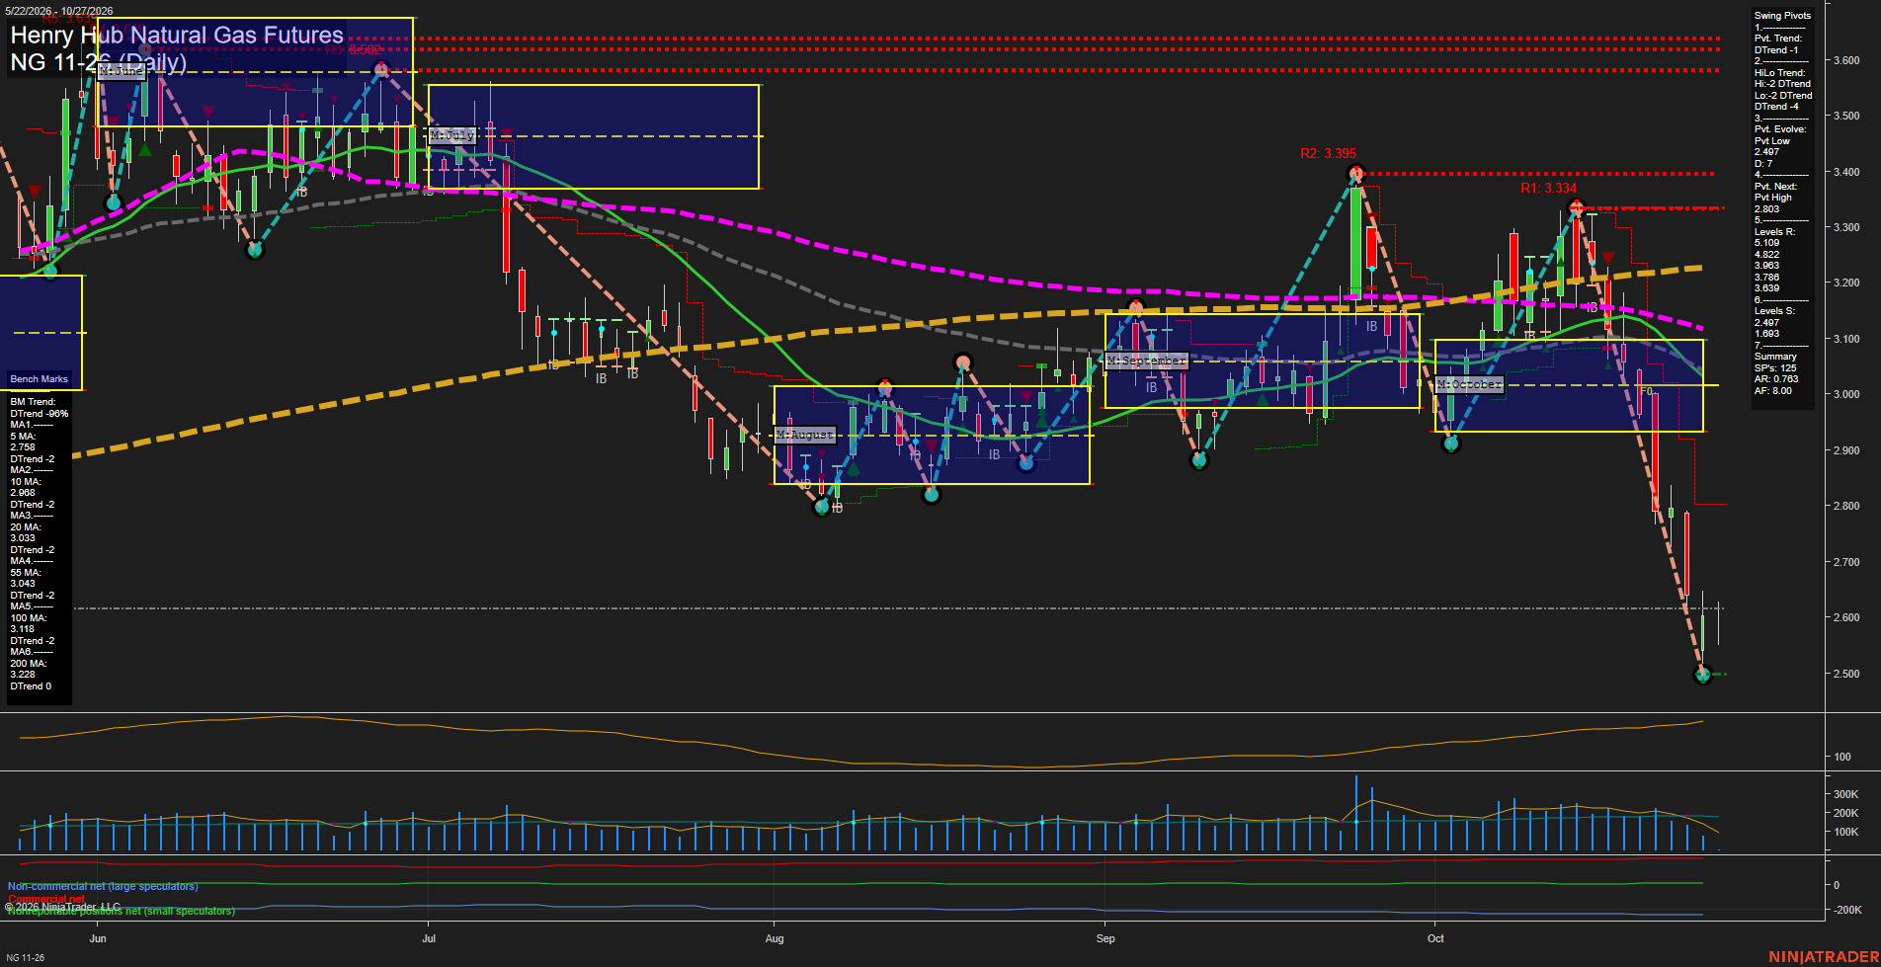Viewport: 1881px width, 967px height.
Task: Click the "BM Trend:" line in Bench Marks
Action: click(34, 402)
